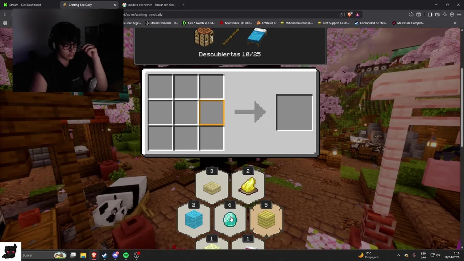Open the Brave Rewards triangle icon
The height and width of the screenshot is (261, 464).
[x=357, y=14]
